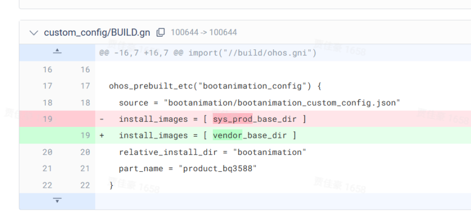Click old line number 20
471x213 pixels.
pyautogui.click(x=48, y=152)
